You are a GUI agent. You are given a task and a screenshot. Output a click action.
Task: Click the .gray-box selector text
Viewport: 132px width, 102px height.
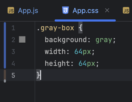(x=56, y=28)
